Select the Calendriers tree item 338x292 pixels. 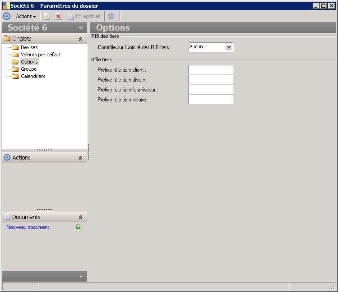coord(33,76)
